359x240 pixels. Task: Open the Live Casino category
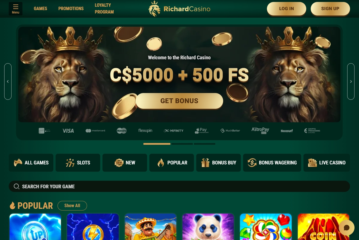[x=327, y=163]
